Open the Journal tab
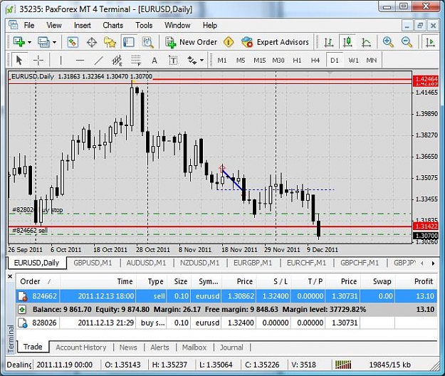This screenshot has width=445, height=376. 231,348
